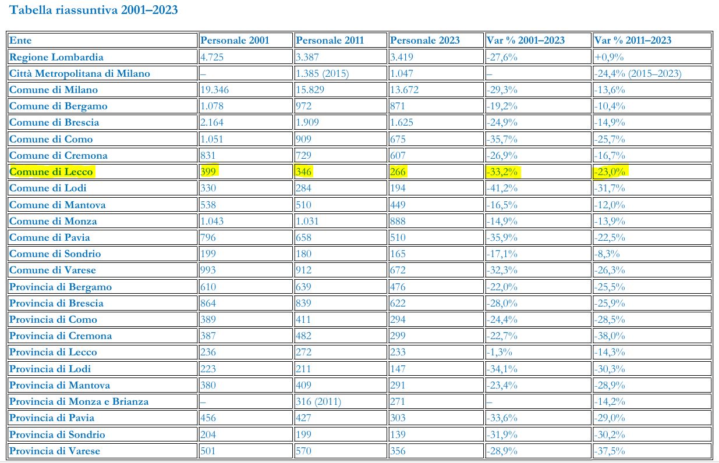
Task: Select the 'Regione Lombardia' row label
Action: click(x=56, y=57)
